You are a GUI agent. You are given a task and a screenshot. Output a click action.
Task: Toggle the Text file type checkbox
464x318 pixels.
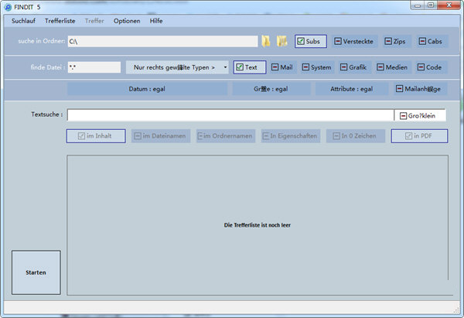coord(250,67)
